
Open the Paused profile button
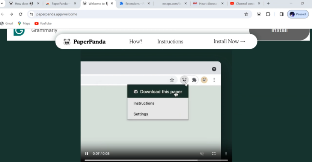[298, 14]
